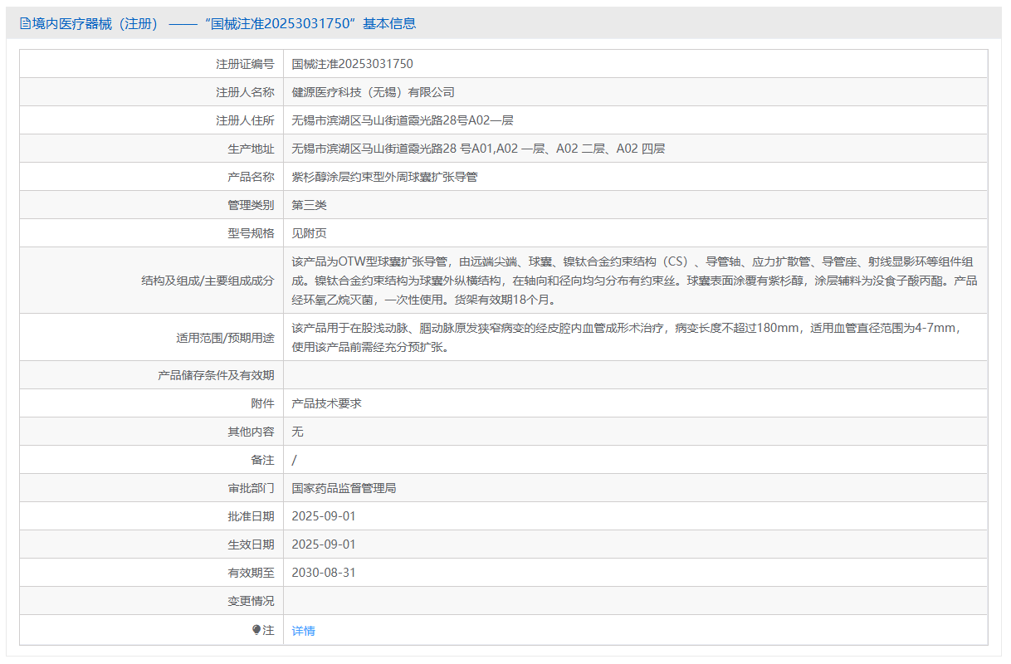Click the structure description starting 该产品为OTW型
The width and height of the screenshot is (1011, 664).
(x=635, y=280)
